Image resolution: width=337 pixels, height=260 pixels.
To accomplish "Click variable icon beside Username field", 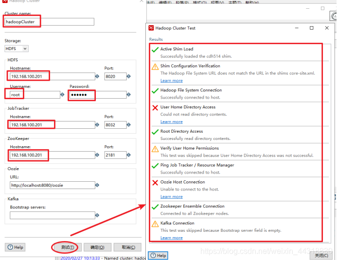I will [x=62, y=94].
